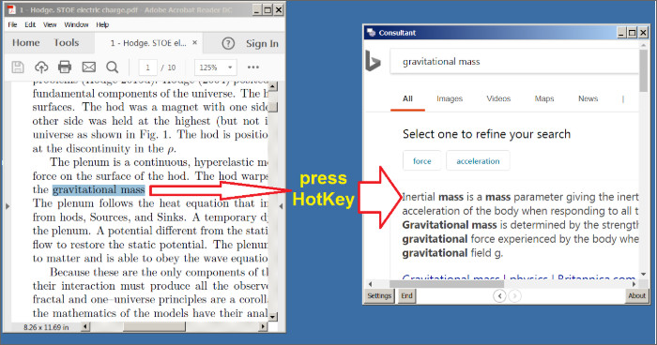Go forward with Consultant's right arrow button
Image resolution: width=657 pixels, height=345 pixels.
coord(515,296)
